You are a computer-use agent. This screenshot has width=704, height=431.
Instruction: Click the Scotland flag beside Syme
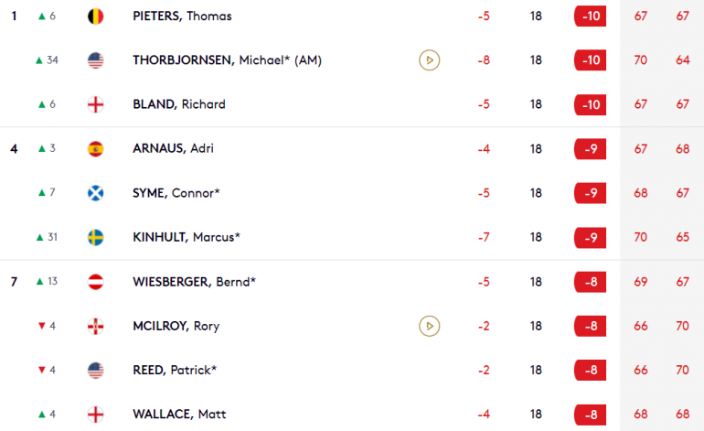(96, 193)
